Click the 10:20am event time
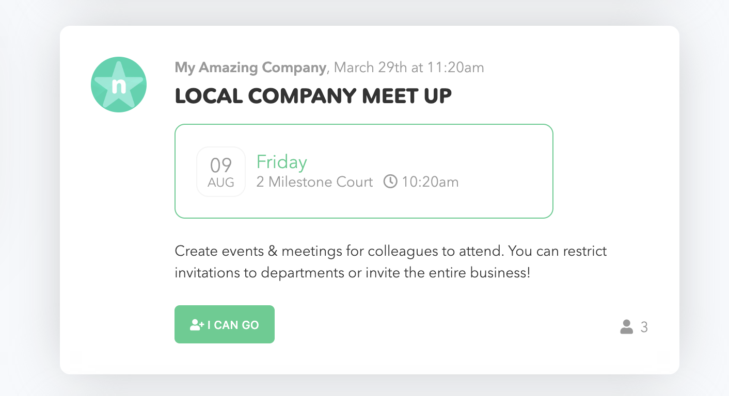The image size is (729, 396). click(430, 182)
